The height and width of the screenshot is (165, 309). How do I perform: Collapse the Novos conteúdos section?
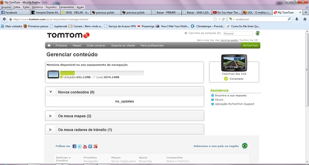coord(51,92)
